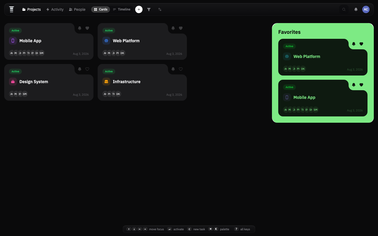The height and width of the screenshot is (236, 378).
Task: Open the filter funnel icon
Action: [x=149, y=9]
